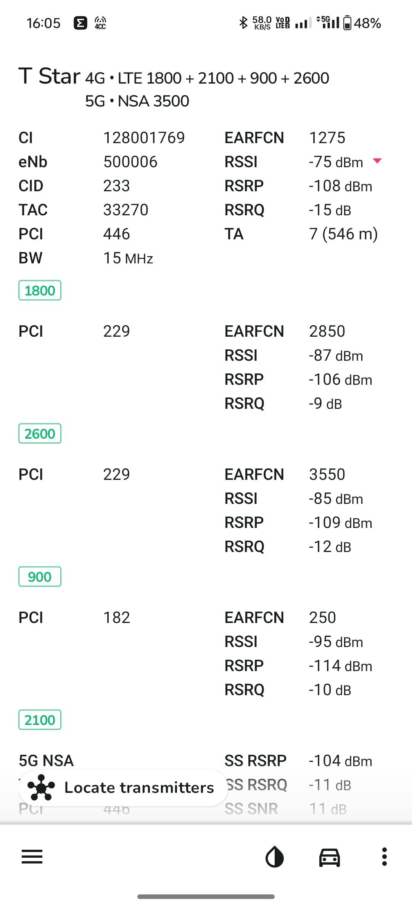Open the three-dot overflow menu
The height and width of the screenshot is (907, 412).
click(385, 857)
